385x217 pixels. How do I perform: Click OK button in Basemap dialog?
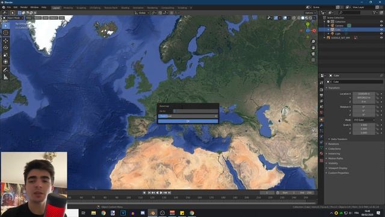point(188,121)
